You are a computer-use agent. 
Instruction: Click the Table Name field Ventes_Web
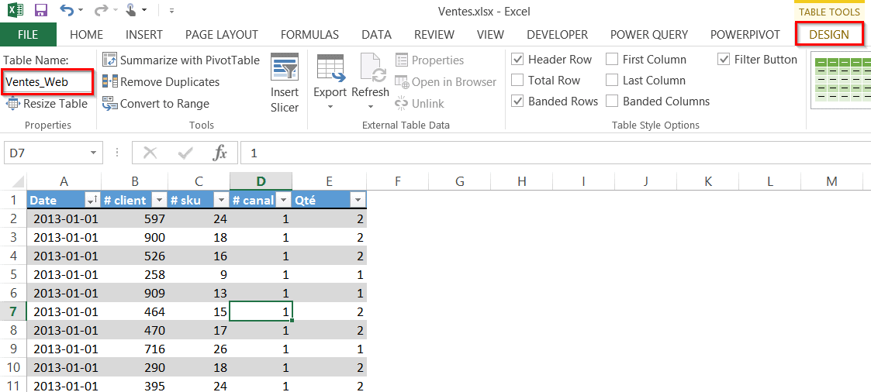point(47,81)
